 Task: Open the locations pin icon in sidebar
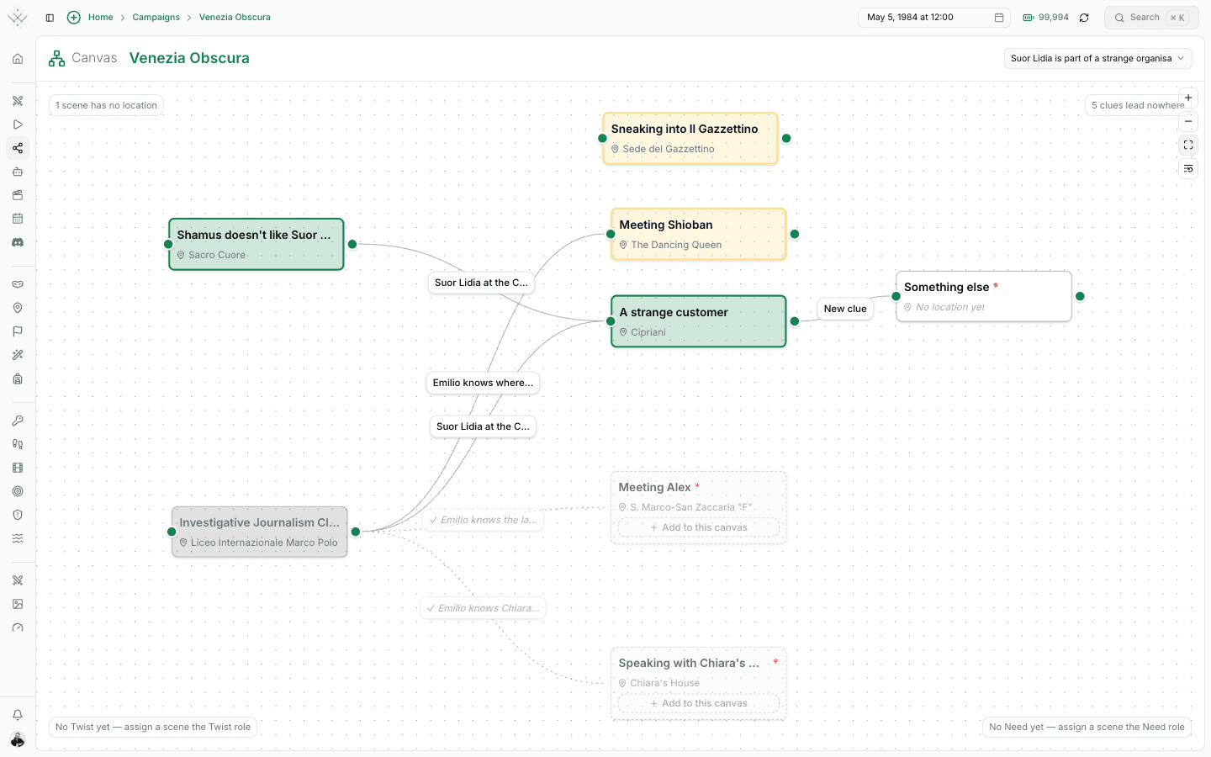[18, 308]
